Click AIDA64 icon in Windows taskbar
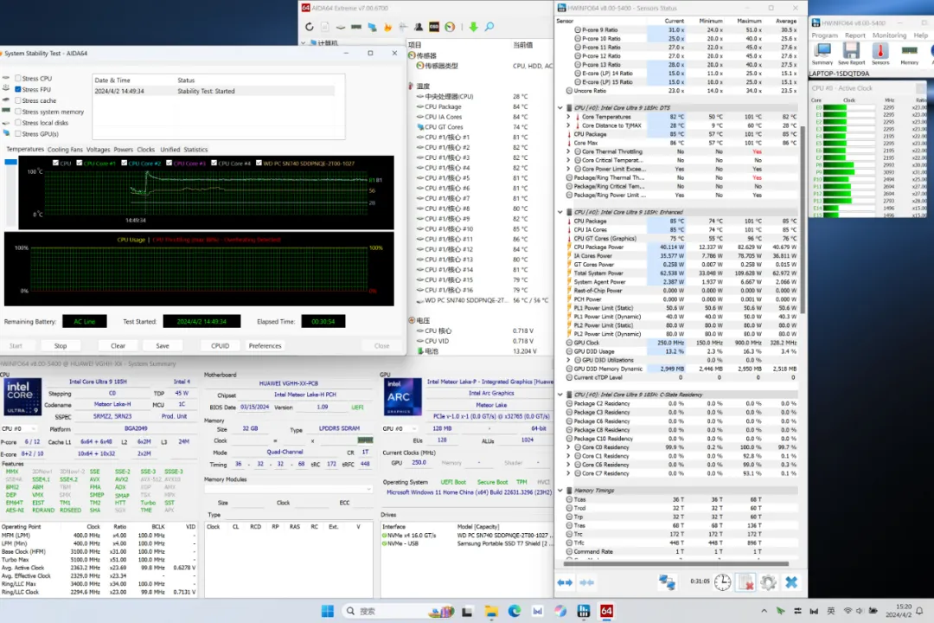The image size is (934, 623). 606,611
